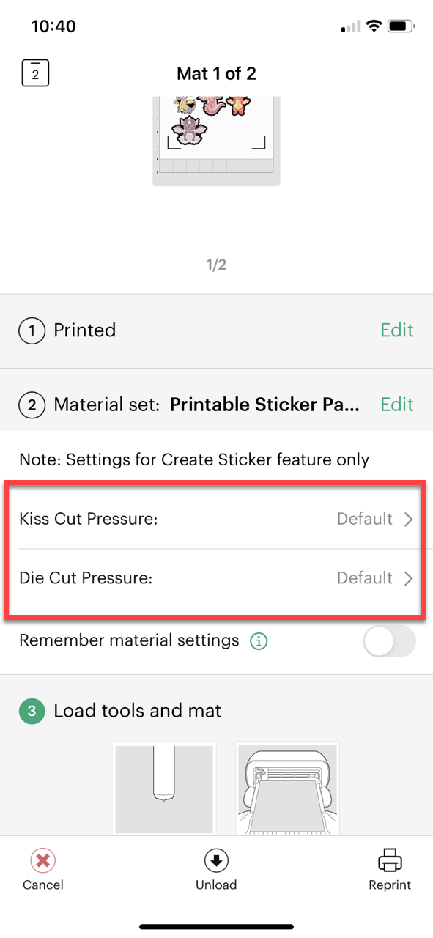Select the fine-point blade tool image
The height and width of the screenshot is (938, 433).
(164, 789)
